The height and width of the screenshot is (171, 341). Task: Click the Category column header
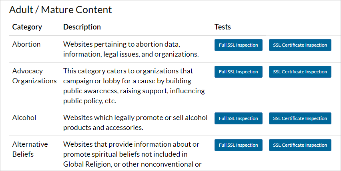click(x=27, y=27)
